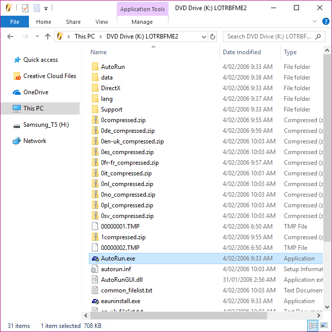
Task: Click the refresh button in address bar
Action: 212,36
